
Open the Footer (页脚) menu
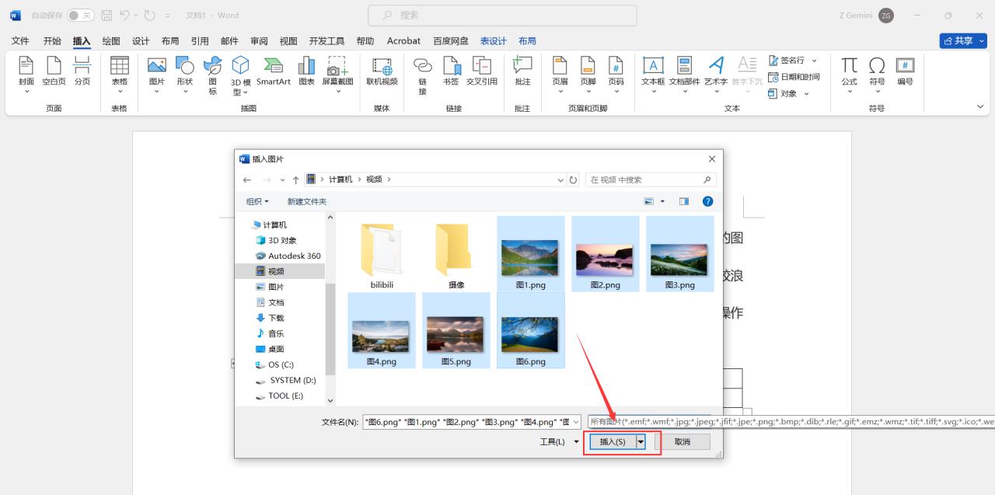[588, 71]
